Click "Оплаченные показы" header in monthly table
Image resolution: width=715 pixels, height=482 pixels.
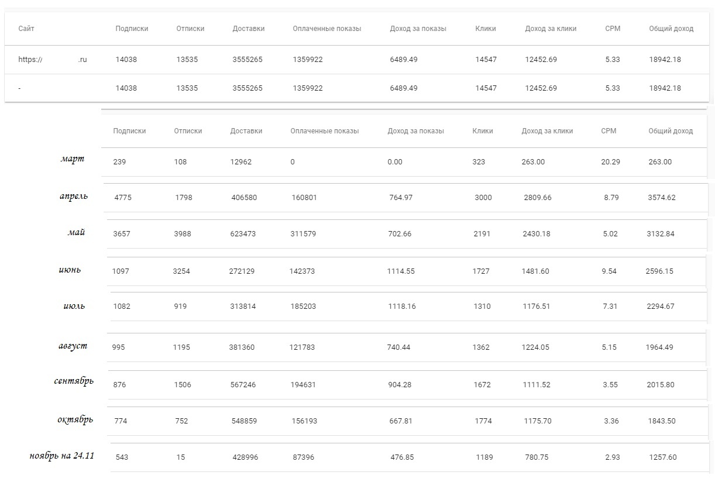324,131
